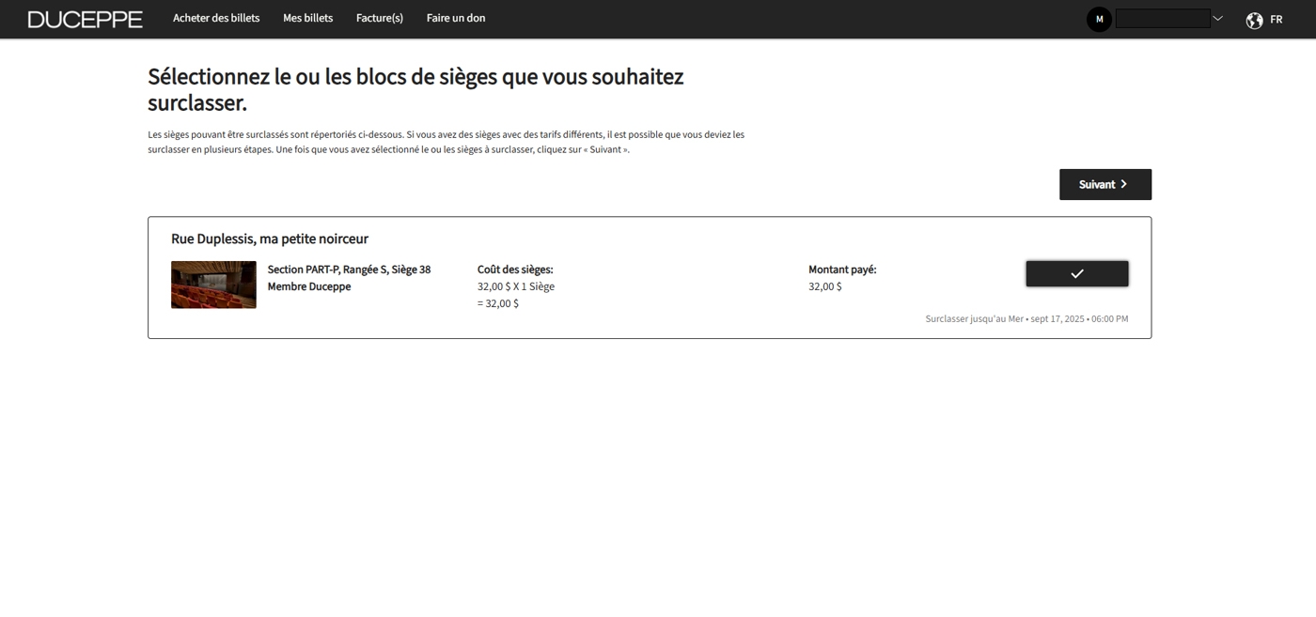The width and height of the screenshot is (1316, 617).
Task: Open Acheter des billets menu item
Action: pyautogui.click(x=216, y=18)
